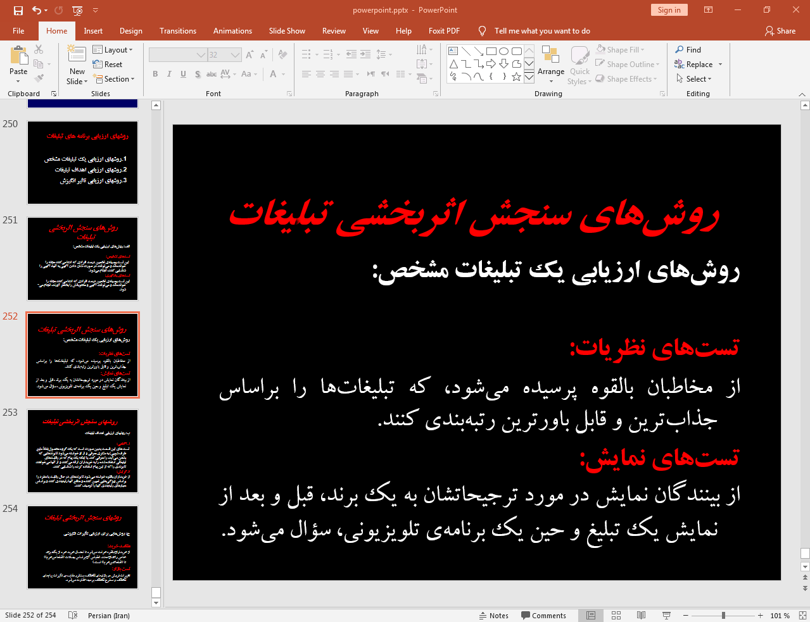810x622 pixels.
Task: Click Increase Font Size icon
Action: (250, 55)
